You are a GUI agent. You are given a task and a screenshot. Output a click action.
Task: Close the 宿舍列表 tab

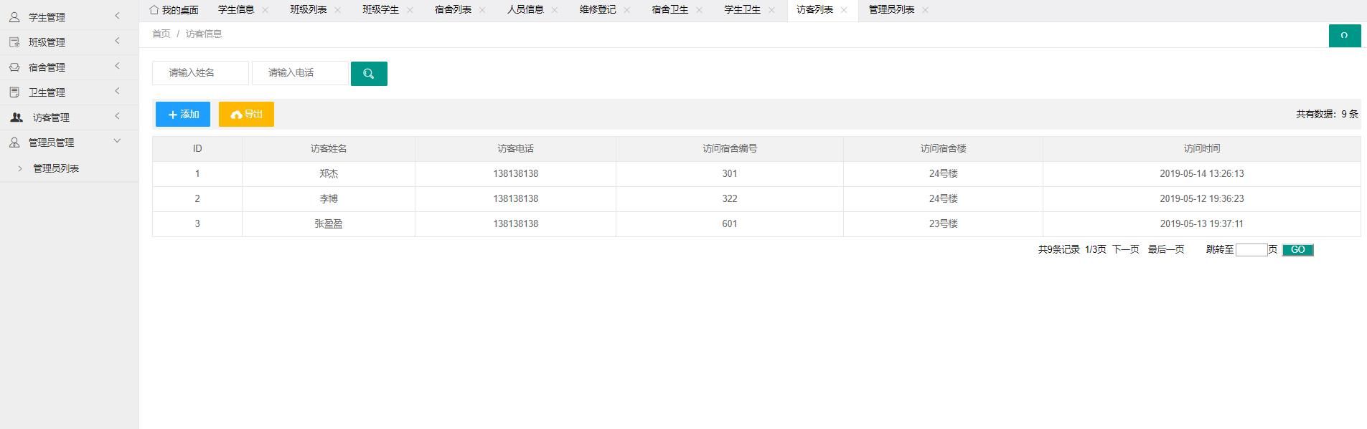[482, 10]
